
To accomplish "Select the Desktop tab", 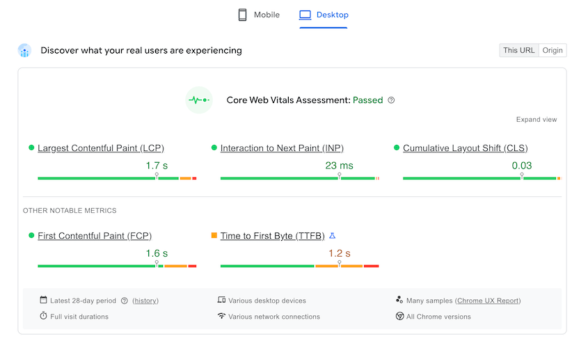I will tap(324, 15).
